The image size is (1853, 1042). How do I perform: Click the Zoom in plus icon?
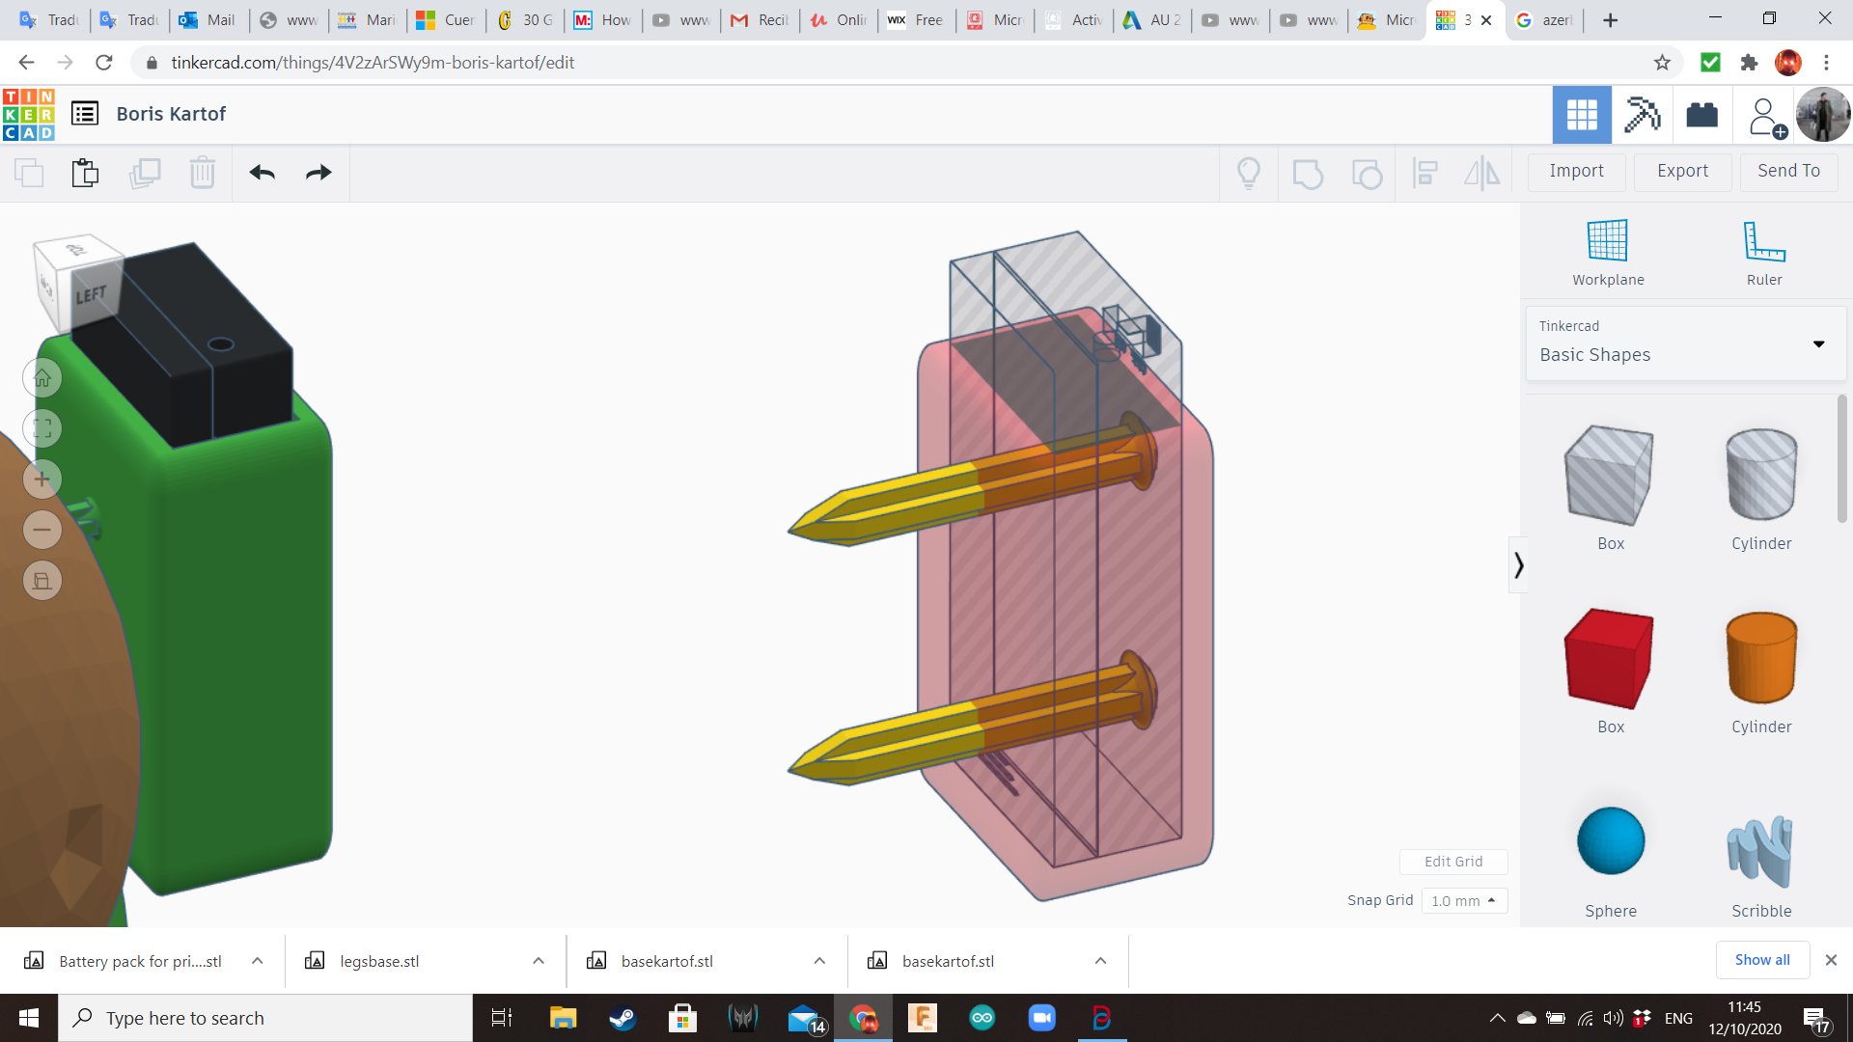(x=42, y=480)
